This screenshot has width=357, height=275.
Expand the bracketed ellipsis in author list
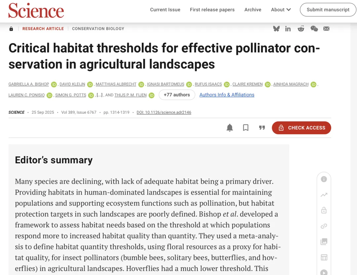[x=99, y=95]
